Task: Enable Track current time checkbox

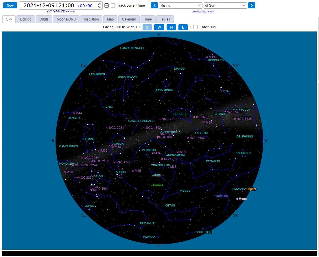Action: (x=113, y=5)
